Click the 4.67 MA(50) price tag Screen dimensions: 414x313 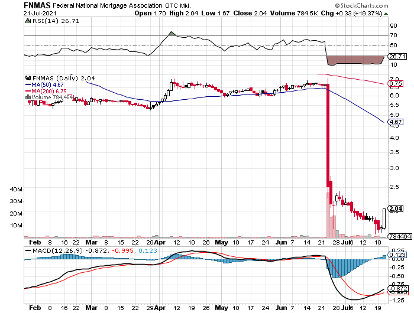[x=395, y=122]
